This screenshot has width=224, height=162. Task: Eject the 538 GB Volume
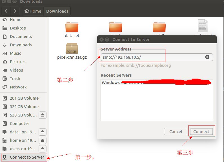[x=42, y=115]
